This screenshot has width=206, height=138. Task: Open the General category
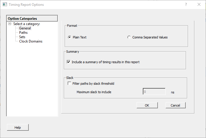(25, 28)
